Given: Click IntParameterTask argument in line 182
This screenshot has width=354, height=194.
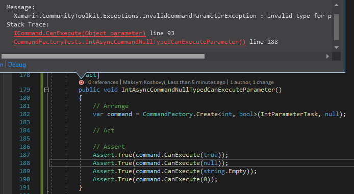Looking at the screenshot, I should click(x=289, y=114).
